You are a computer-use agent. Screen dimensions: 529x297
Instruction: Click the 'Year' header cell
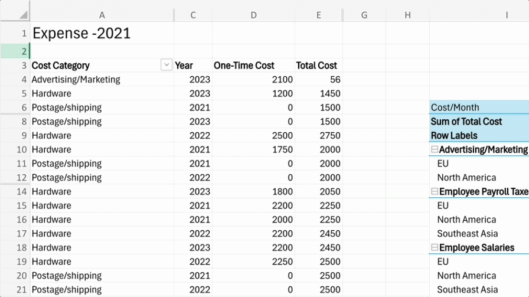(x=193, y=65)
